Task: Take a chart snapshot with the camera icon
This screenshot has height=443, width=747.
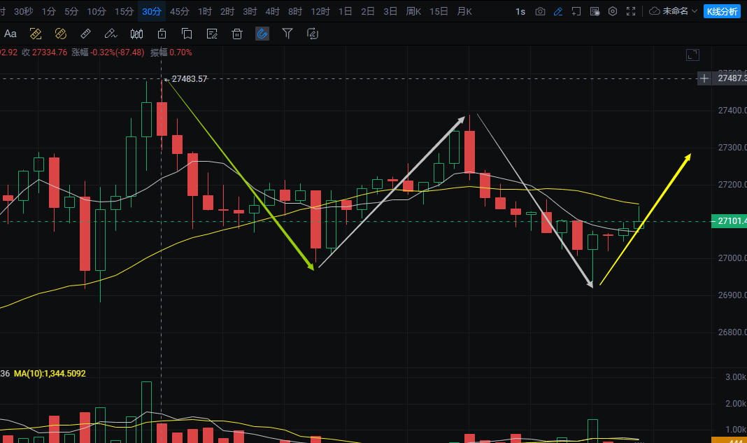Action: click(540, 11)
